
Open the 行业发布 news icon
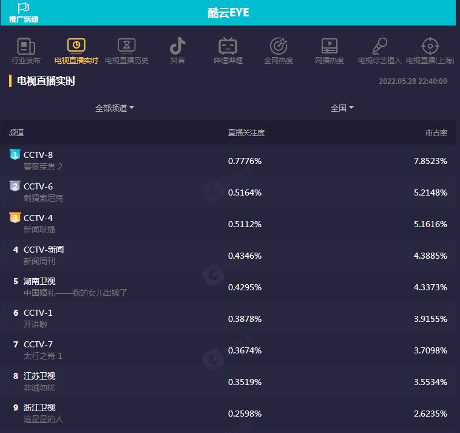point(26,46)
